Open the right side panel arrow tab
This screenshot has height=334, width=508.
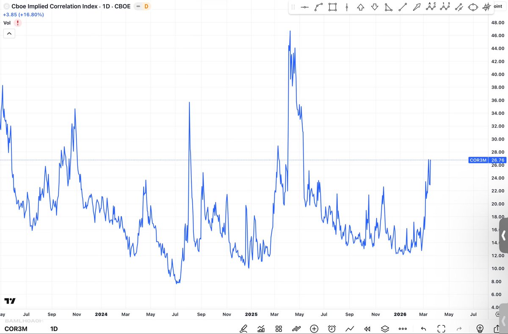coord(503,235)
